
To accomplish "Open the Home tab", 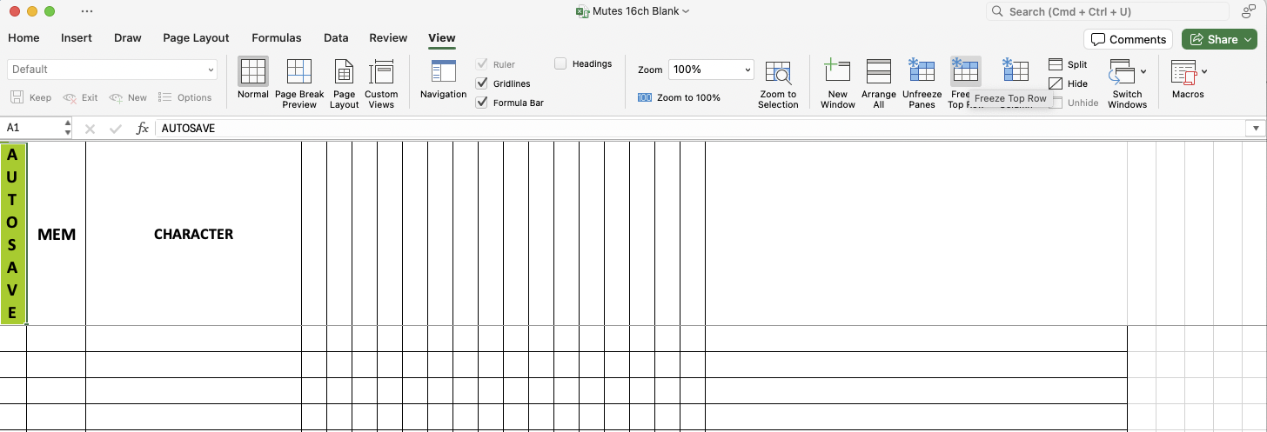I will pyautogui.click(x=23, y=38).
